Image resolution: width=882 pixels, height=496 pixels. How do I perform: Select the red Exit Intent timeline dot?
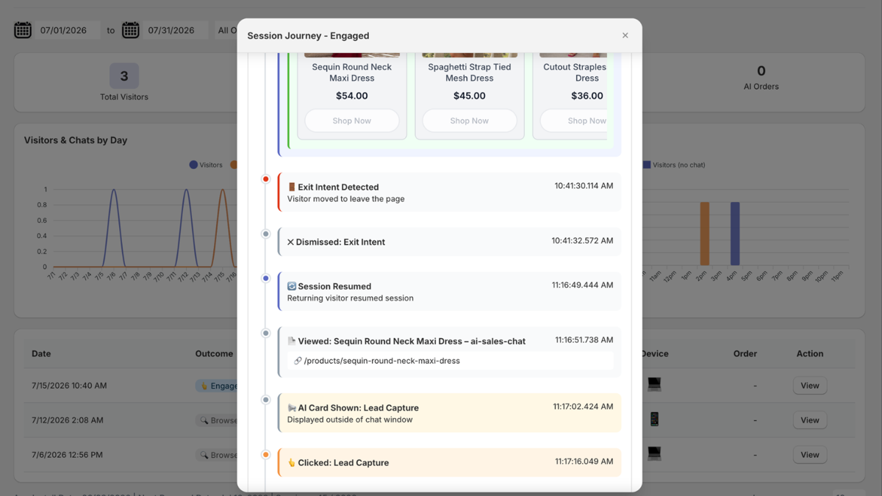tap(266, 179)
